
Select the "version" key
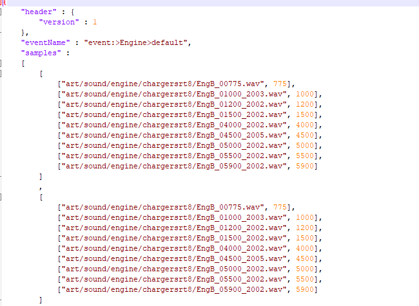point(59,22)
